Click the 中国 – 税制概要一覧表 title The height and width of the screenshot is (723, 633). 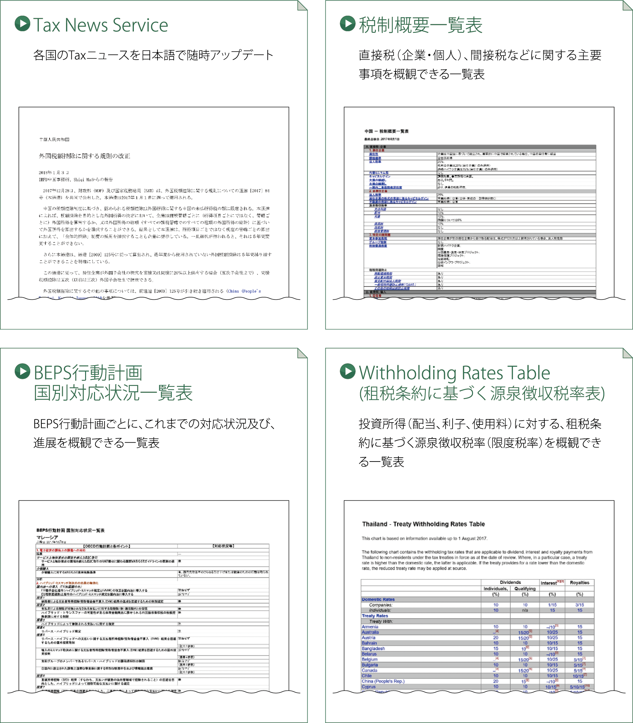click(x=387, y=131)
